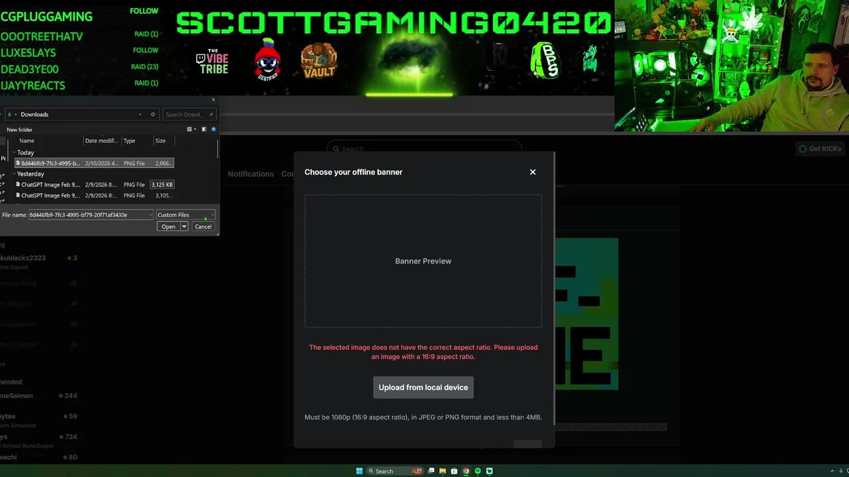Sort by the Date modified column header
Viewport: 849px width, 477px height.
point(102,140)
